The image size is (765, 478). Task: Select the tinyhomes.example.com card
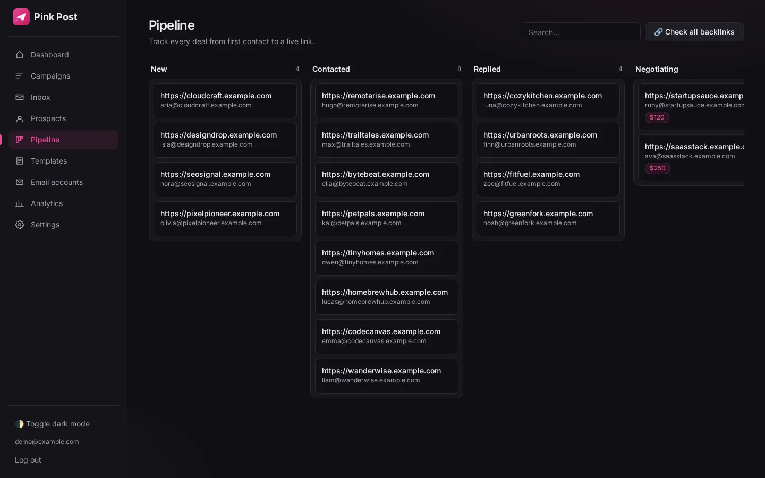click(x=387, y=258)
